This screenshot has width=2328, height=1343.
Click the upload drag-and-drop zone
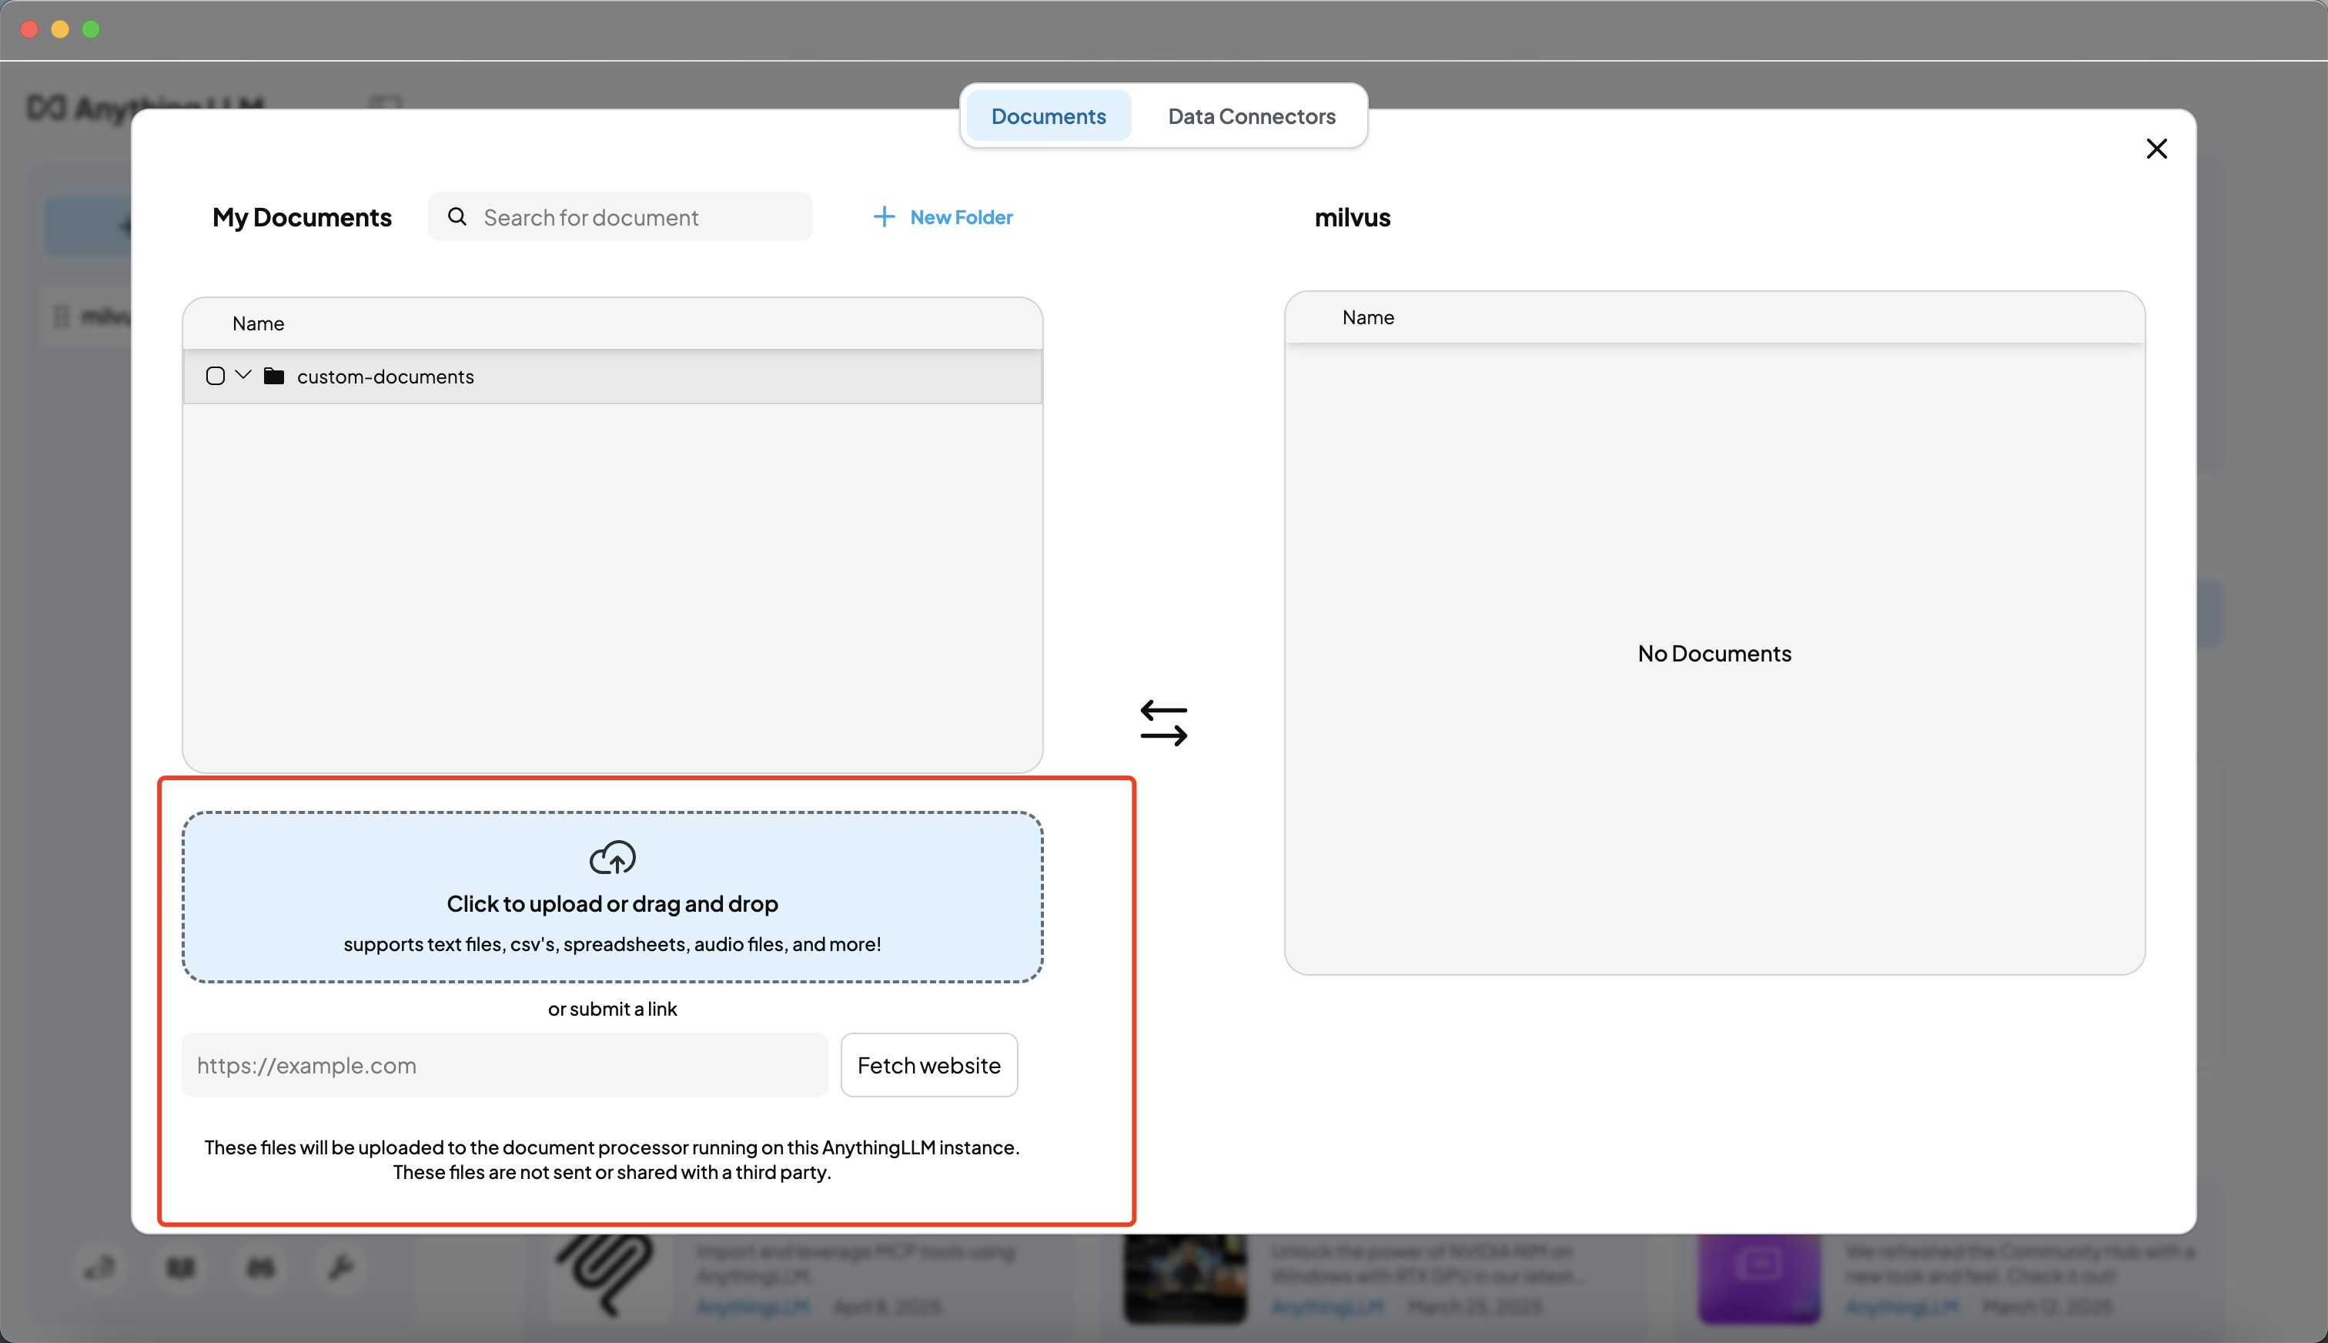pyautogui.click(x=611, y=896)
